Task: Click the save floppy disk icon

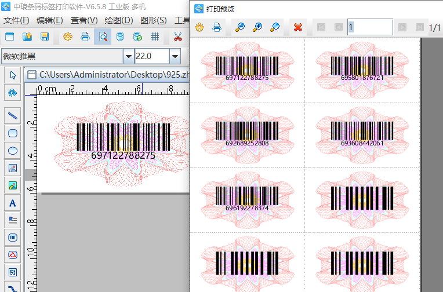Action: 44,37
